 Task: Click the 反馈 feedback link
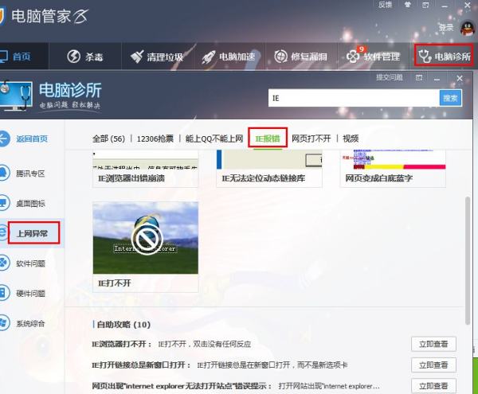385,5
